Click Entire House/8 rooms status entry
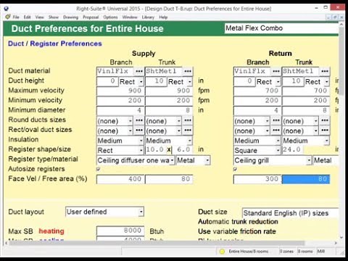348x261 pixels. [x=249, y=252]
